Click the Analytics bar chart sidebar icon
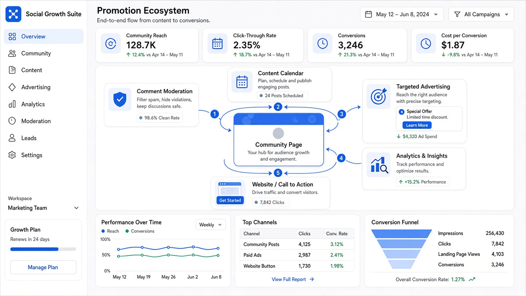The image size is (526, 296). (x=12, y=104)
